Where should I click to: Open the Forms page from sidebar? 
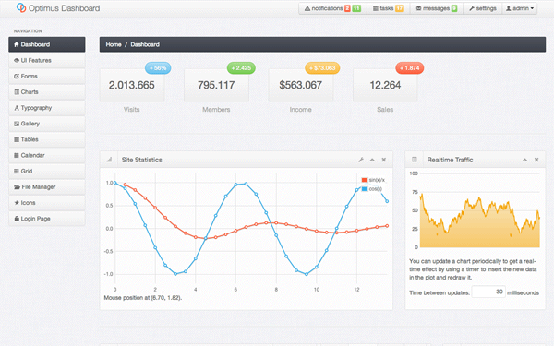[x=47, y=77]
